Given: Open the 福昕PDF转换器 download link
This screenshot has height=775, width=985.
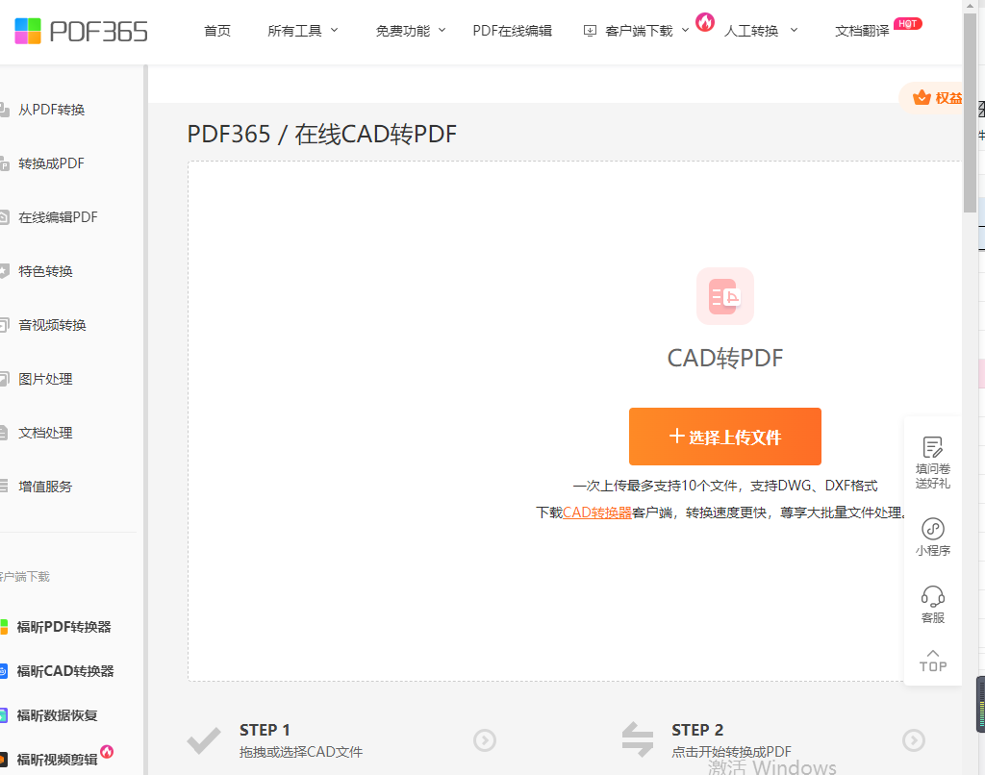Looking at the screenshot, I should coord(63,627).
